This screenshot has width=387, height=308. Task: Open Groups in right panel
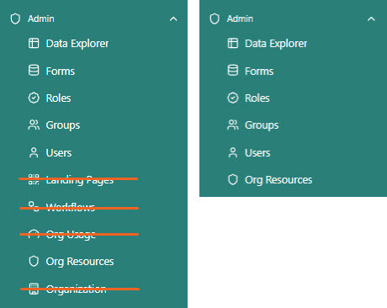point(262,125)
